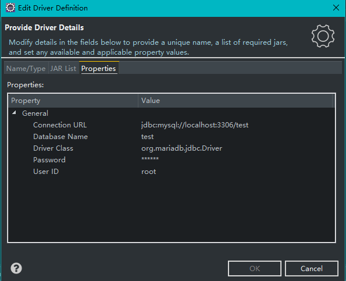Edit the masked password value
346x281 pixels.
tap(150, 159)
